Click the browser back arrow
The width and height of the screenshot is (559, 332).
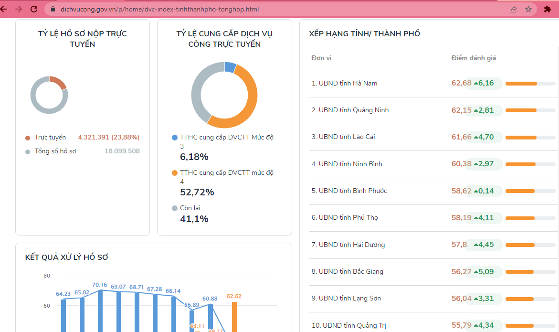coord(3,9)
